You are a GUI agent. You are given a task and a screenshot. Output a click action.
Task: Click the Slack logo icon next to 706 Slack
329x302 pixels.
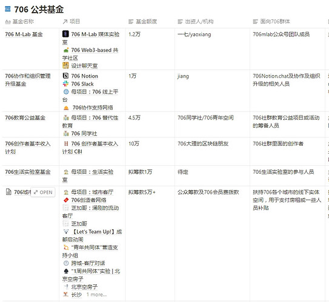pos(65,84)
